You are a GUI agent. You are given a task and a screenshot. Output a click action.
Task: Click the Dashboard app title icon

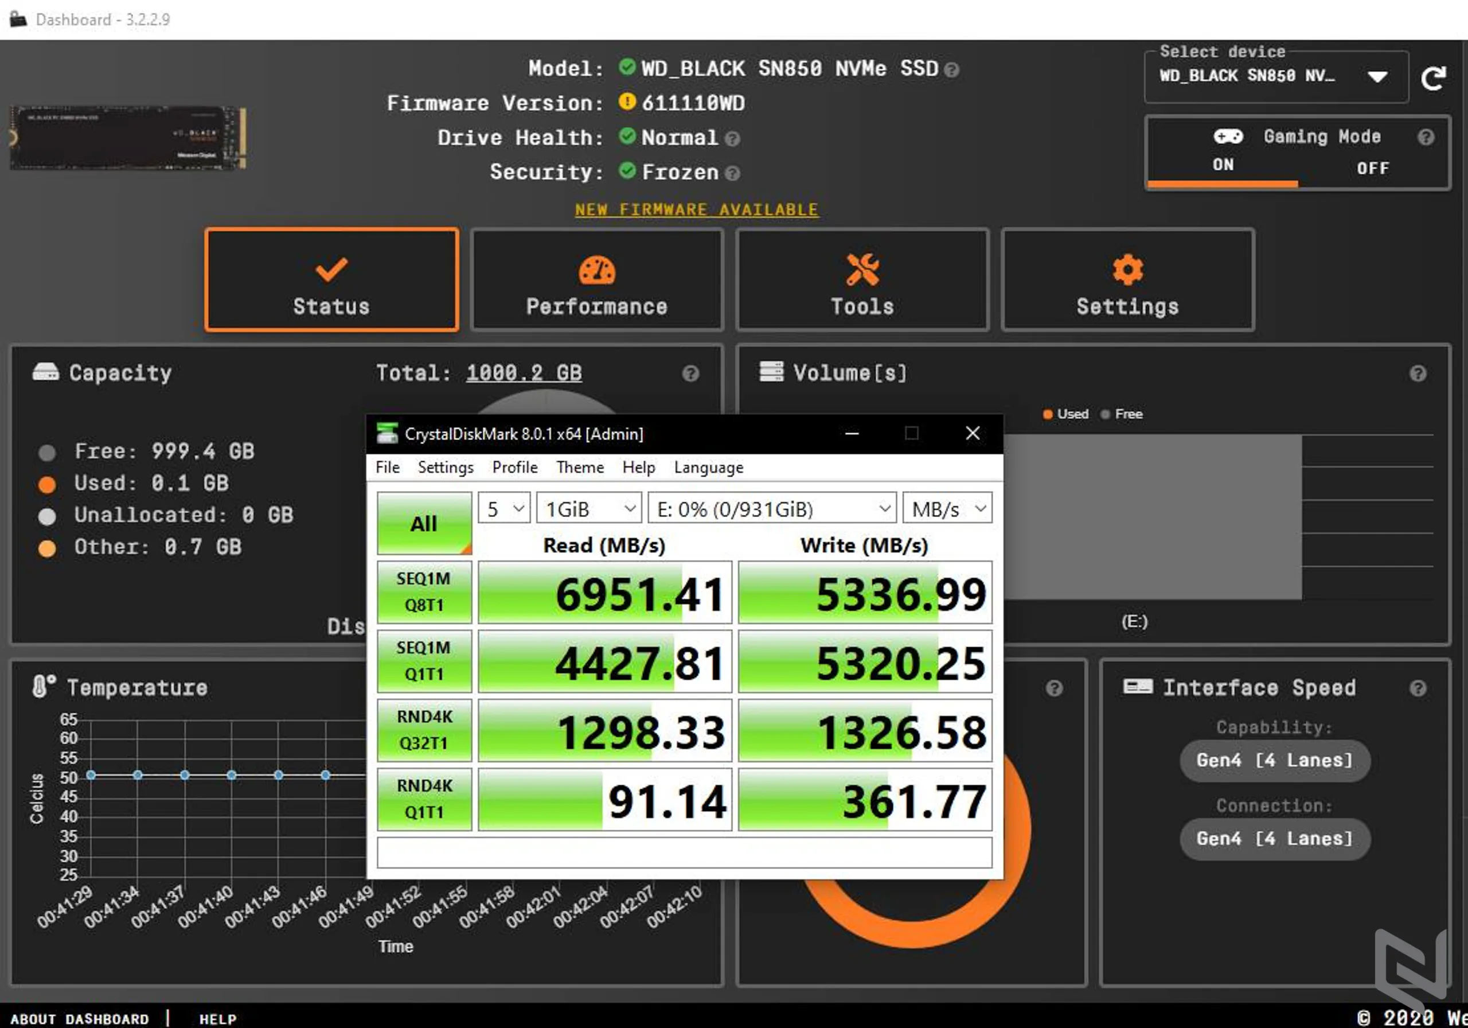click(x=18, y=19)
